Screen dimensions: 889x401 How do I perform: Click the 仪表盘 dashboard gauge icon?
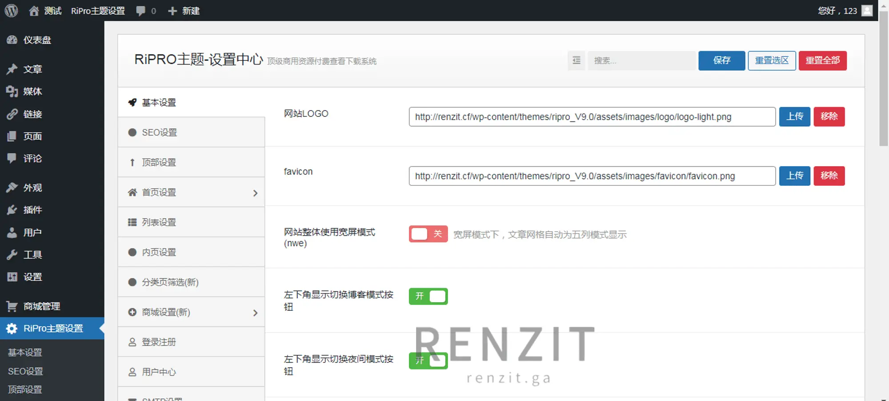point(12,40)
